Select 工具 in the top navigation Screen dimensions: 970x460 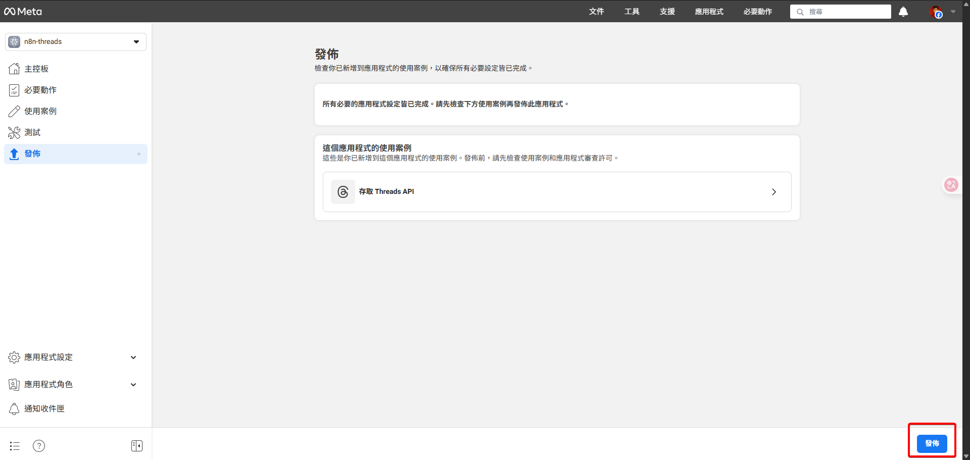(632, 12)
